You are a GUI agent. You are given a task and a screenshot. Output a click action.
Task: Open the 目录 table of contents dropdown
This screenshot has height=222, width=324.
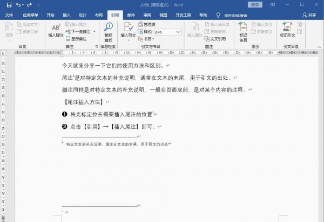pos(9,32)
